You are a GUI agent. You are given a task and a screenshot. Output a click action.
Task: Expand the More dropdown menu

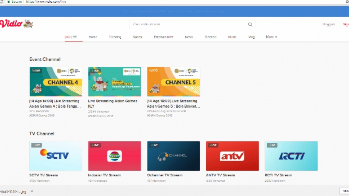coord(271,37)
